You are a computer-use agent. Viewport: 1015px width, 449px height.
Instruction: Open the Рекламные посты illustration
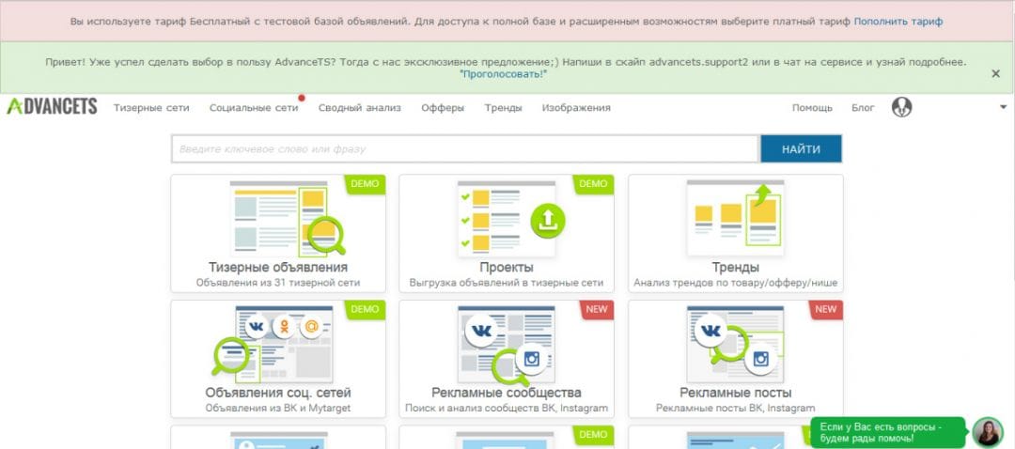735,344
